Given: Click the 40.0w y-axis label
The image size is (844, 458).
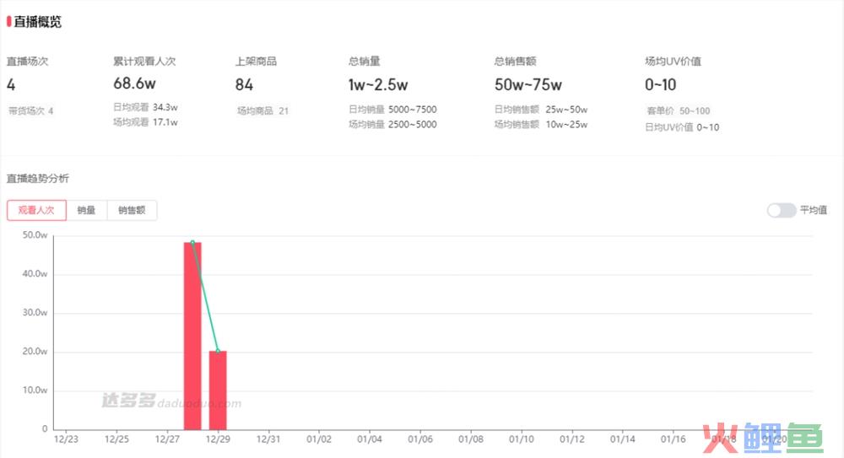Looking at the screenshot, I should click(35, 274).
